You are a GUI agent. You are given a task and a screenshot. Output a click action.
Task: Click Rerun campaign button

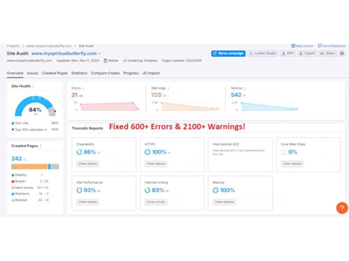(x=228, y=54)
